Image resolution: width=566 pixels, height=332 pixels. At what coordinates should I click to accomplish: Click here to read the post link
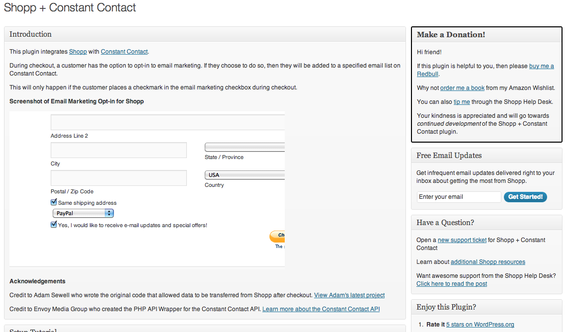[452, 284]
